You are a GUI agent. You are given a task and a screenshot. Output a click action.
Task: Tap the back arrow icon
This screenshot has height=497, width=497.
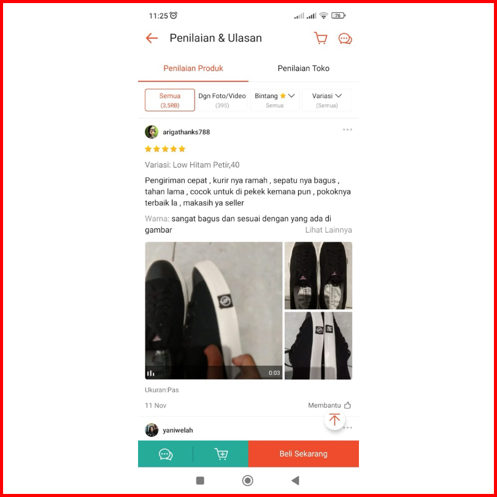pos(152,38)
